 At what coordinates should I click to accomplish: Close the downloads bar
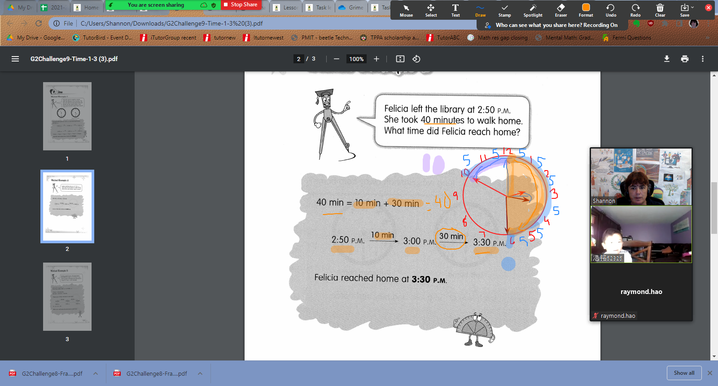pyautogui.click(x=710, y=373)
